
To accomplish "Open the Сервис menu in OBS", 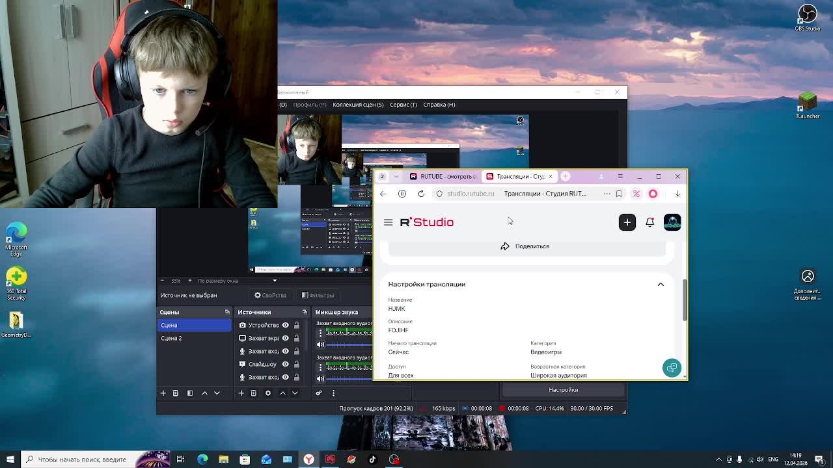I will point(403,105).
